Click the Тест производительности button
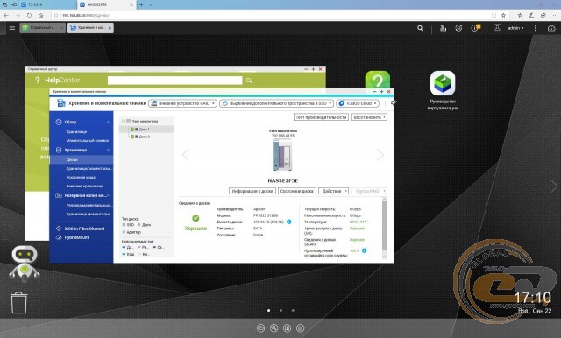 [321, 117]
